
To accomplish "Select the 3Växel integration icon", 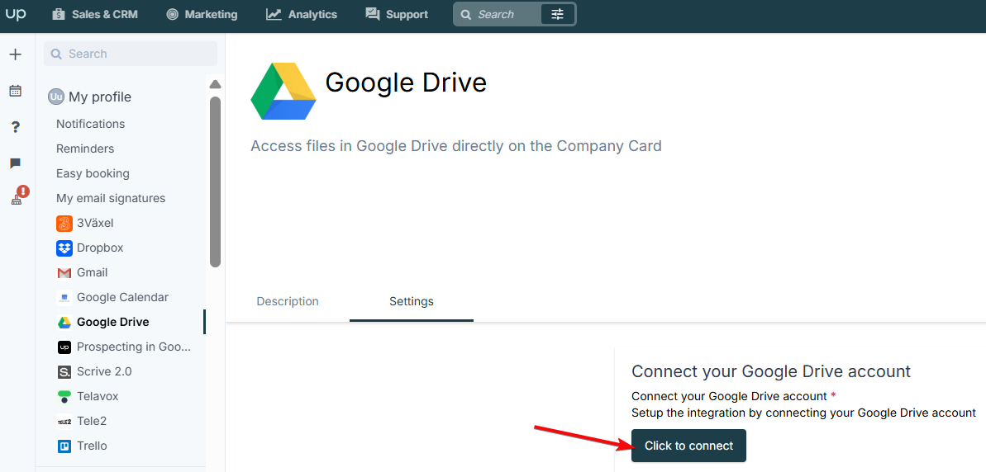I will click(x=64, y=224).
